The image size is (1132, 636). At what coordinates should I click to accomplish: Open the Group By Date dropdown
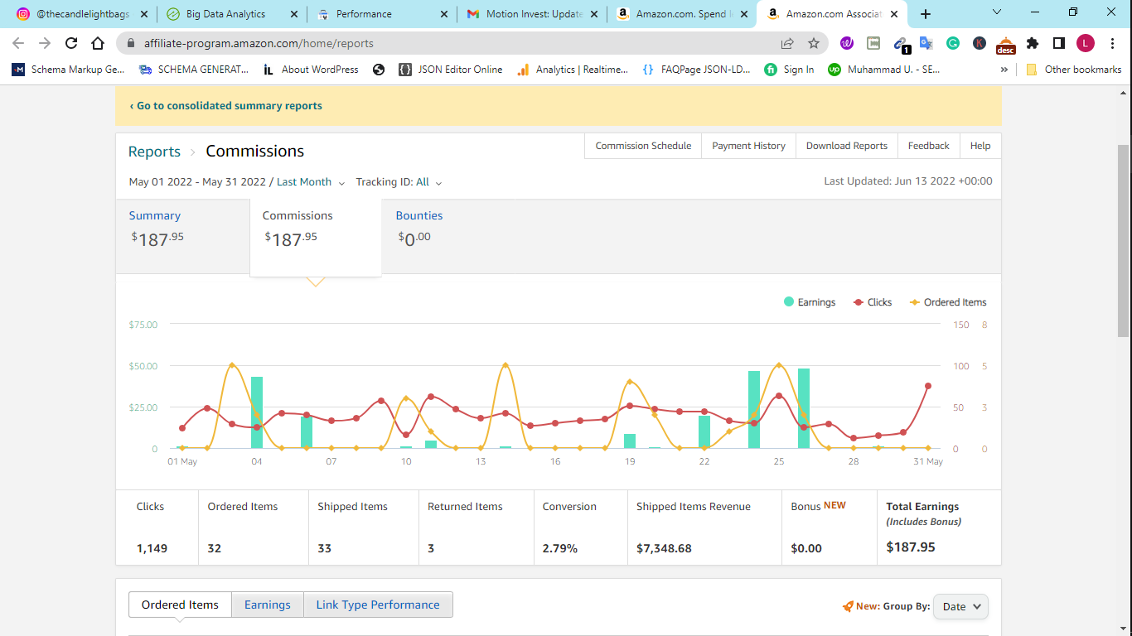960,606
